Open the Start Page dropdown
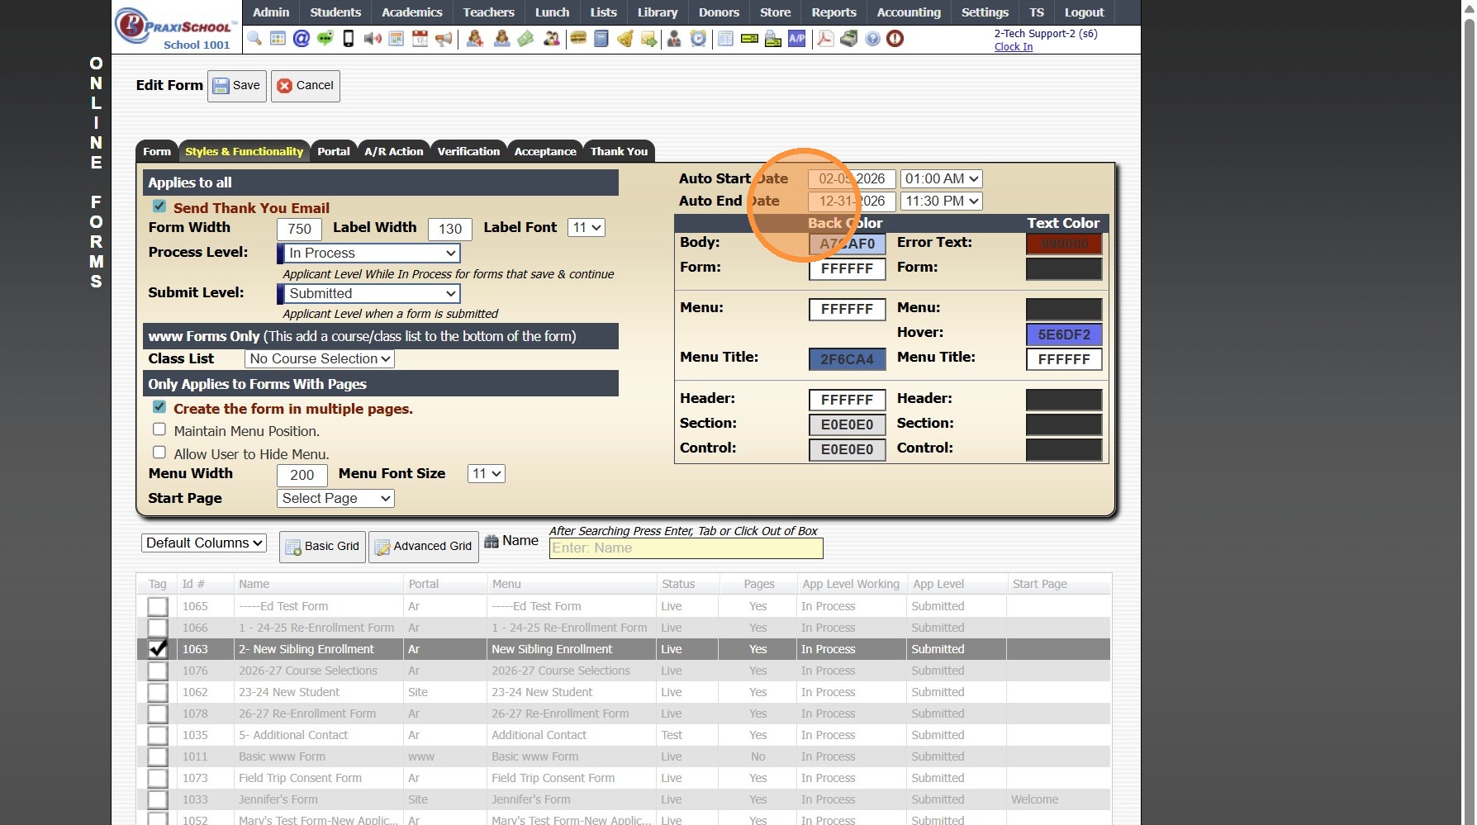The height and width of the screenshot is (825, 1477). pos(335,499)
